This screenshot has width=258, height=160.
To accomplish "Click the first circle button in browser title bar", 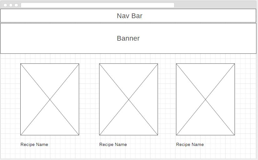I will tap(5, 5).
